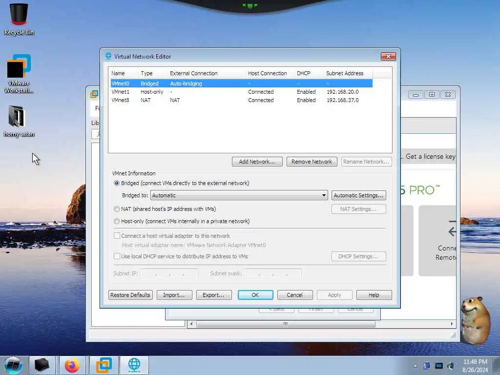Open Firefox from the taskbar

72,365
